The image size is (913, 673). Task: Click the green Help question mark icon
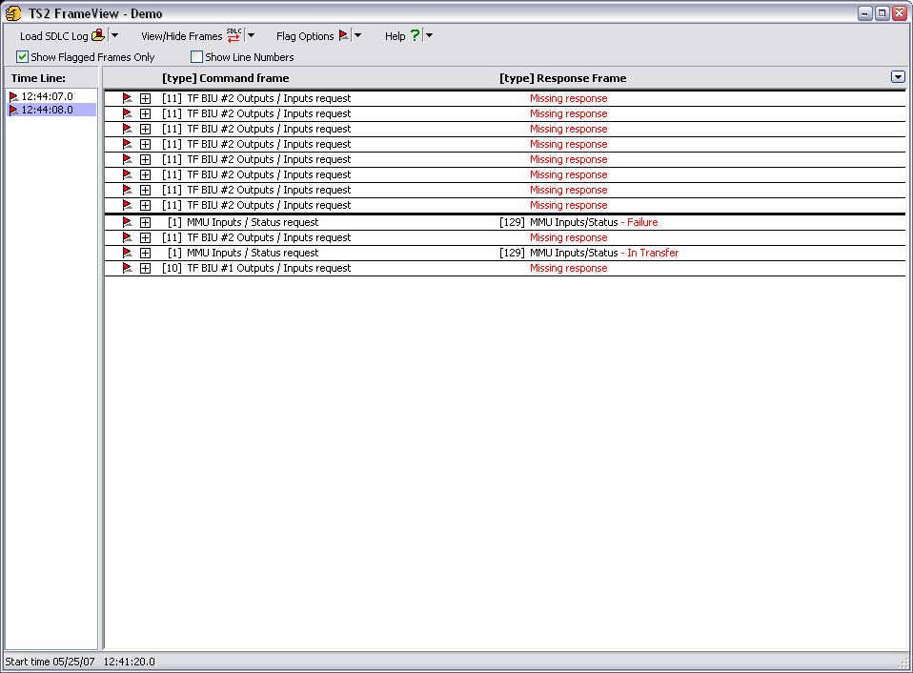415,36
